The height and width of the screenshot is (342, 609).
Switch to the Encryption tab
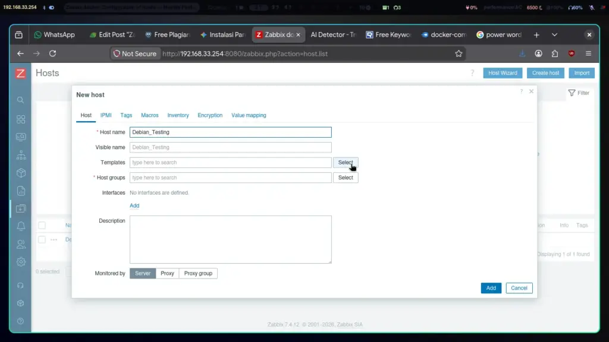210,115
